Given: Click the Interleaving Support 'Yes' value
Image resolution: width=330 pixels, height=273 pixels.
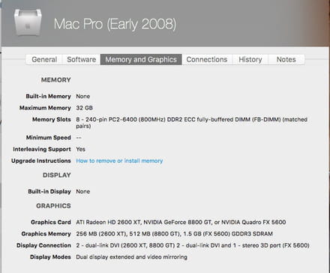Looking at the screenshot, I should coord(80,149).
